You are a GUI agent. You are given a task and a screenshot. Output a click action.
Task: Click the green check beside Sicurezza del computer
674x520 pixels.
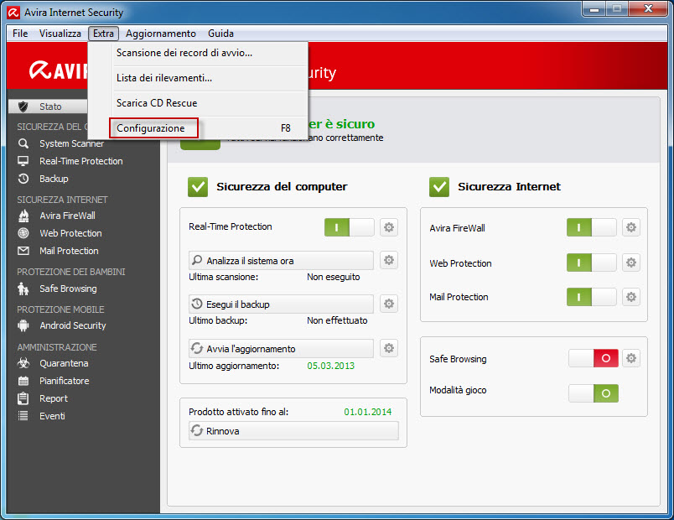pos(198,187)
